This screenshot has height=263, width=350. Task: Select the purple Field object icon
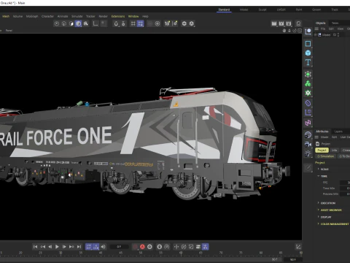pyautogui.click(x=308, y=113)
